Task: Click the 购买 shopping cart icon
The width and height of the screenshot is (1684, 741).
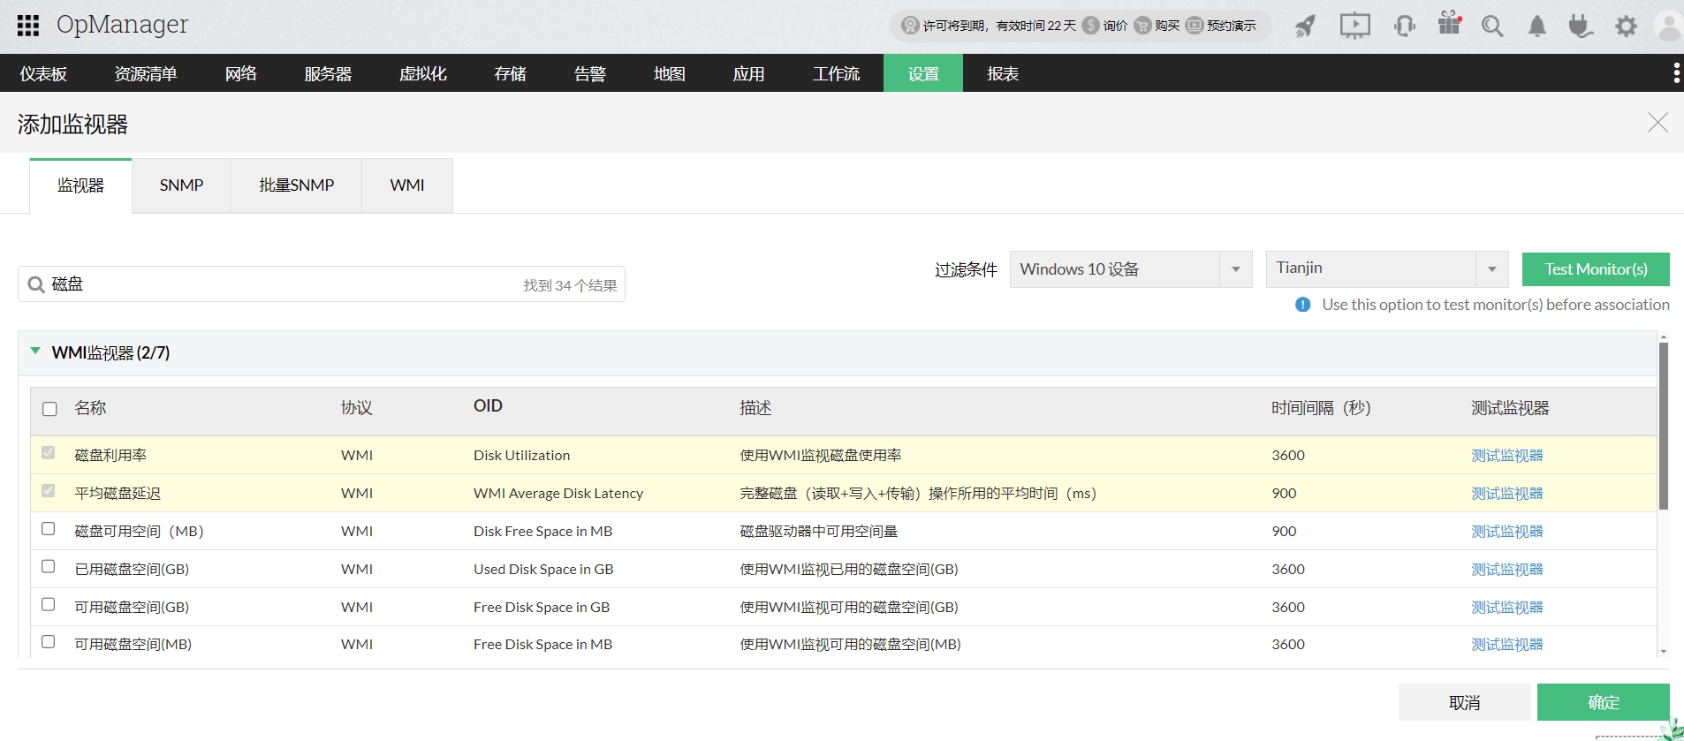Action: (1142, 26)
